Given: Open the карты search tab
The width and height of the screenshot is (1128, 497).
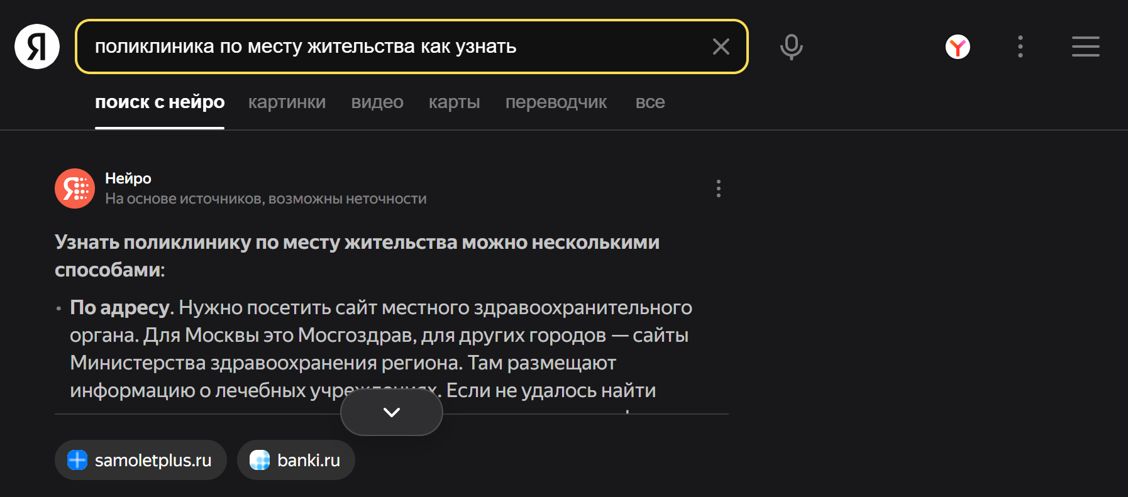Looking at the screenshot, I should [454, 102].
